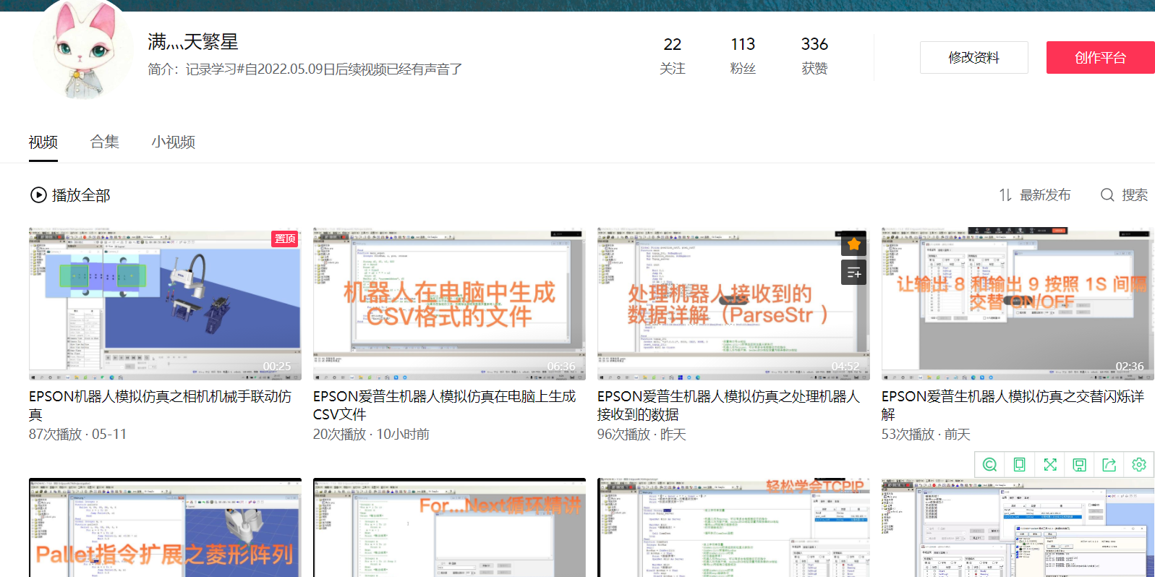The width and height of the screenshot is (1155, 577).
Task: View the 22 关注 following count
Action: 672,56
